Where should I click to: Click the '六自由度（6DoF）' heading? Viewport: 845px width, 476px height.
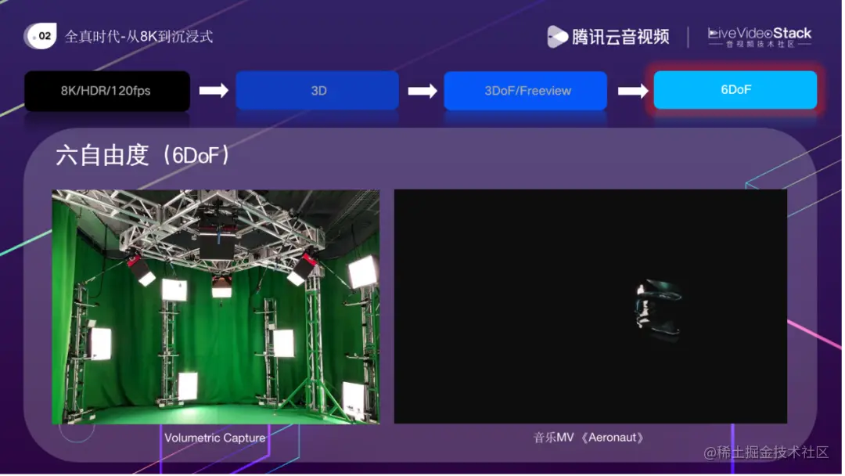coord(143,155)
